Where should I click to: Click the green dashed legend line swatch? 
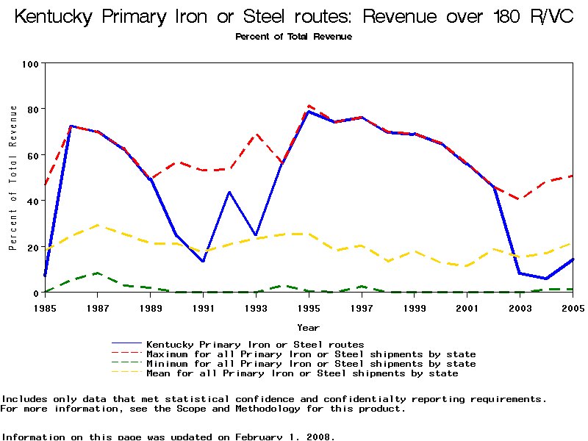pyautogui.click(x=127, y=364)
